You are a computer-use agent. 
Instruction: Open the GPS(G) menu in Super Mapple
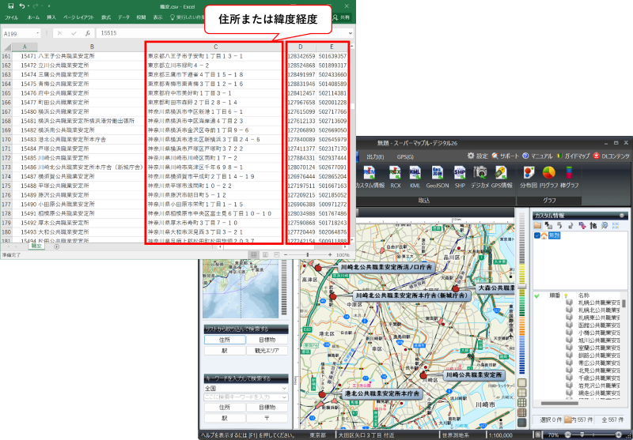pyautogui.click(x=405, y=156)
